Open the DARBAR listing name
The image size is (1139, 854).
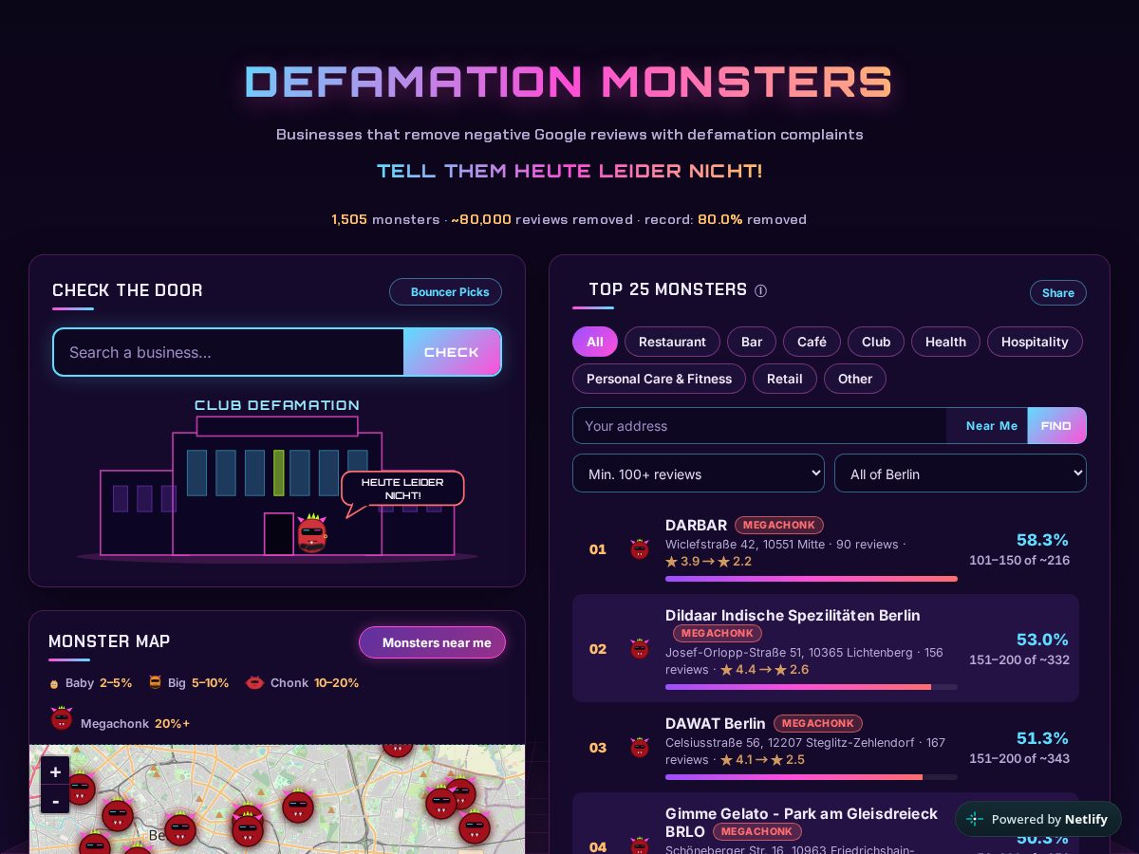coord(696,525)
